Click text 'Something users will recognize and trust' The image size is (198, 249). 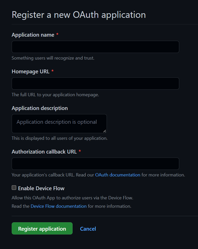[x=53, y=58]
